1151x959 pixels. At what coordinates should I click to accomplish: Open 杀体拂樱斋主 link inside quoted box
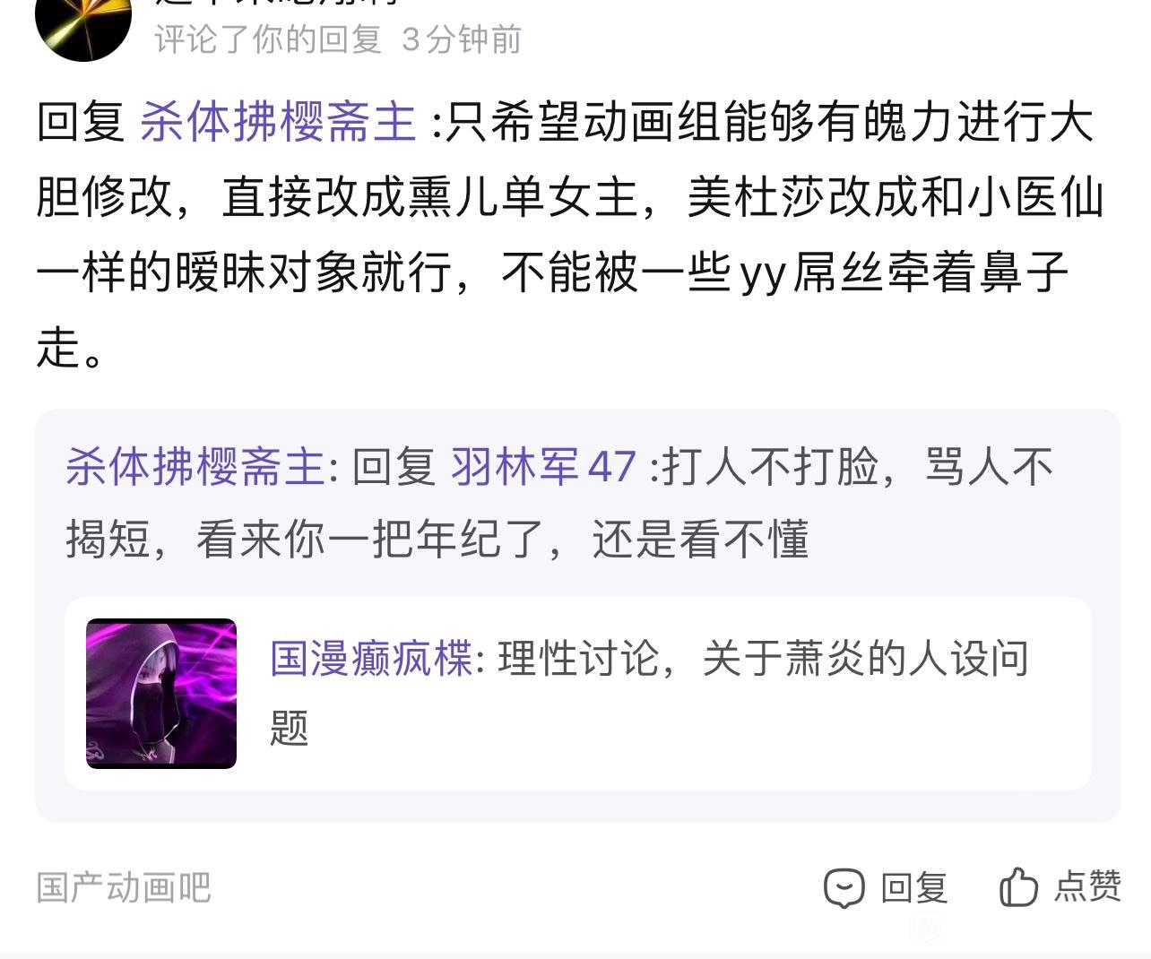[195, 467]
